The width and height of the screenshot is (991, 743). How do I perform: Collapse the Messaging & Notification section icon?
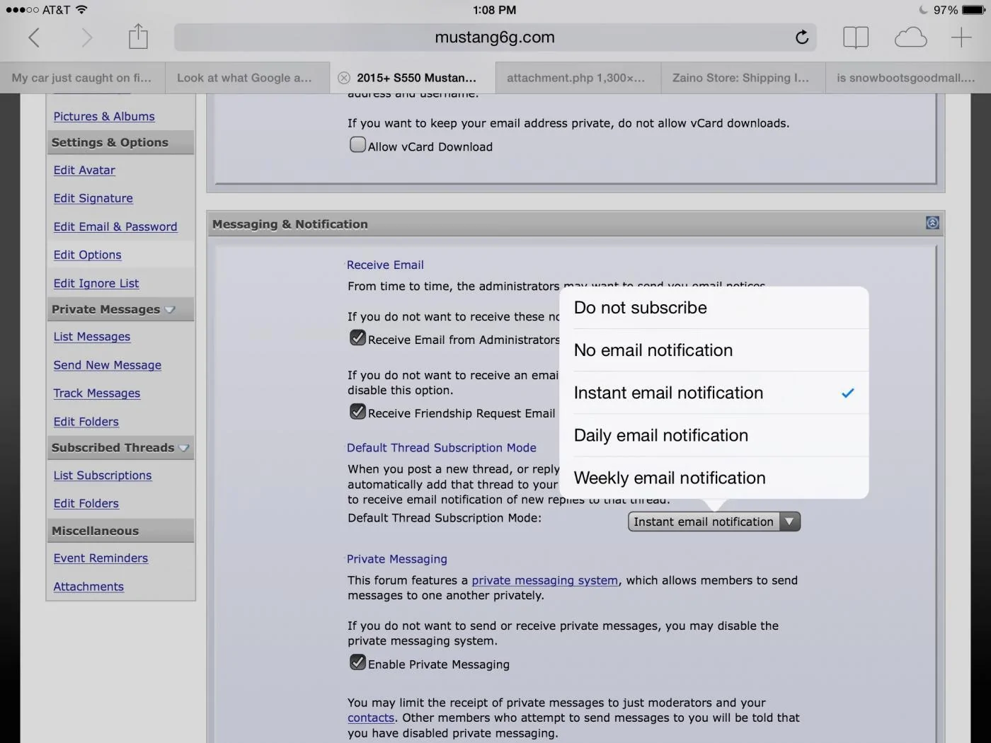tap(932, 223)
